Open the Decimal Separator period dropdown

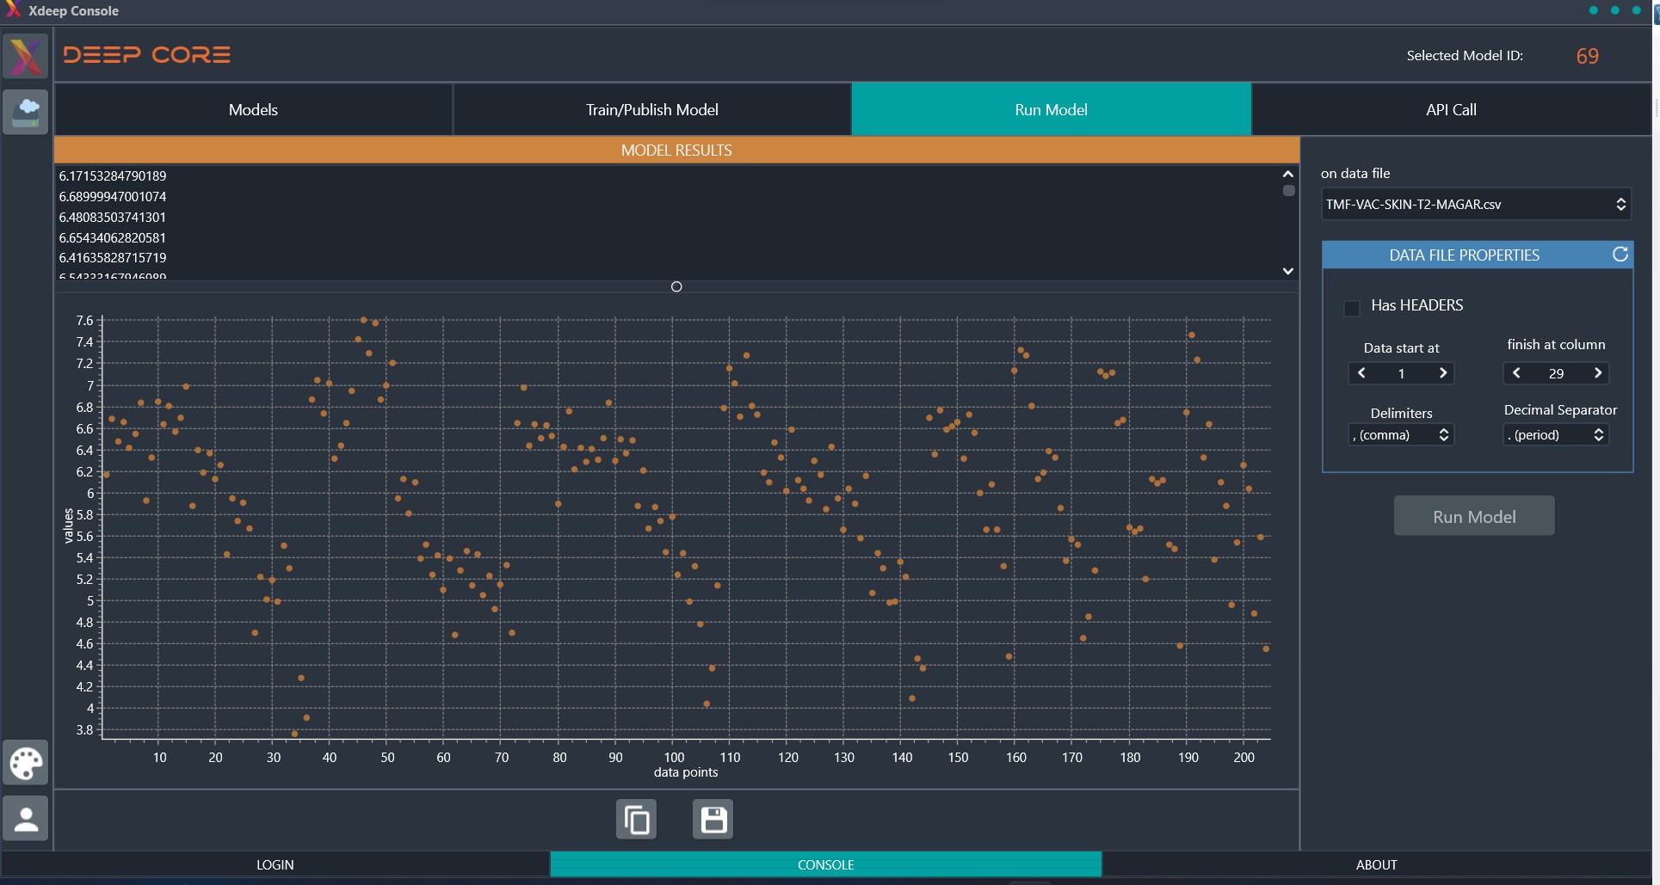point(1556,435)
